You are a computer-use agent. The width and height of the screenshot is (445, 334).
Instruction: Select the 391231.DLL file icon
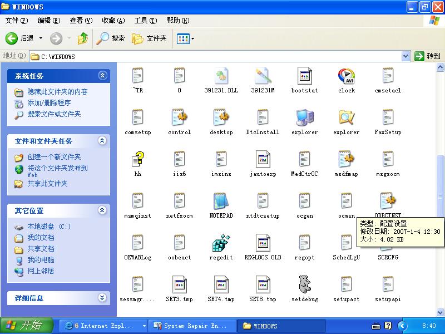[221, 76]
